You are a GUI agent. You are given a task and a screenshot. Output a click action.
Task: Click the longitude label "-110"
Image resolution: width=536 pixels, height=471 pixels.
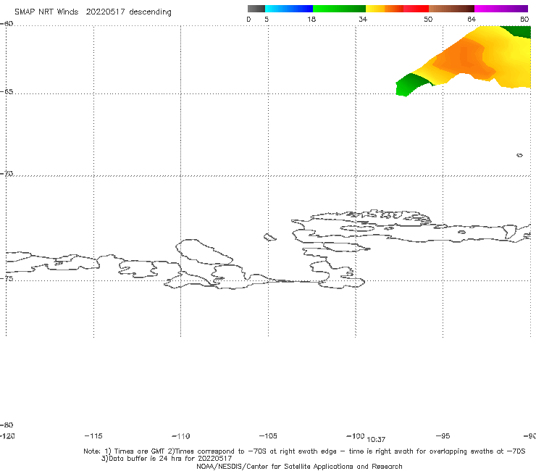coord(181,436)
